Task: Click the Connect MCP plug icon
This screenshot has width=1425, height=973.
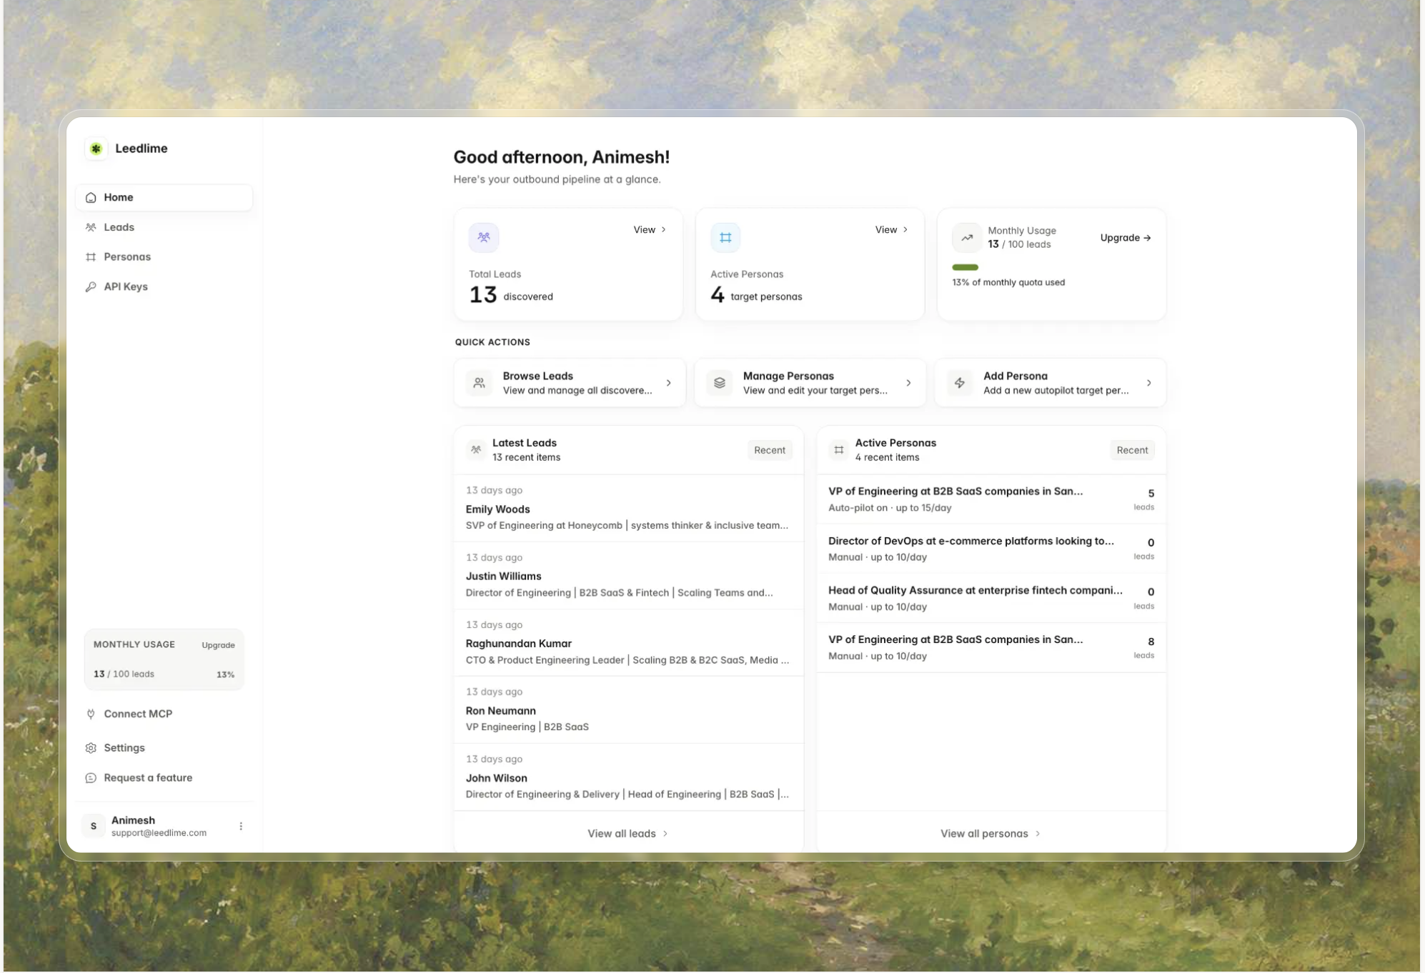Action: coord(91,714)
